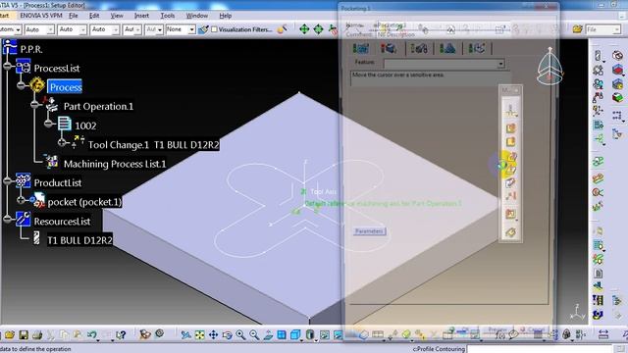Select the highlighted Process tree item
This screenshot has height=353, width=628.
click(66, 87)
